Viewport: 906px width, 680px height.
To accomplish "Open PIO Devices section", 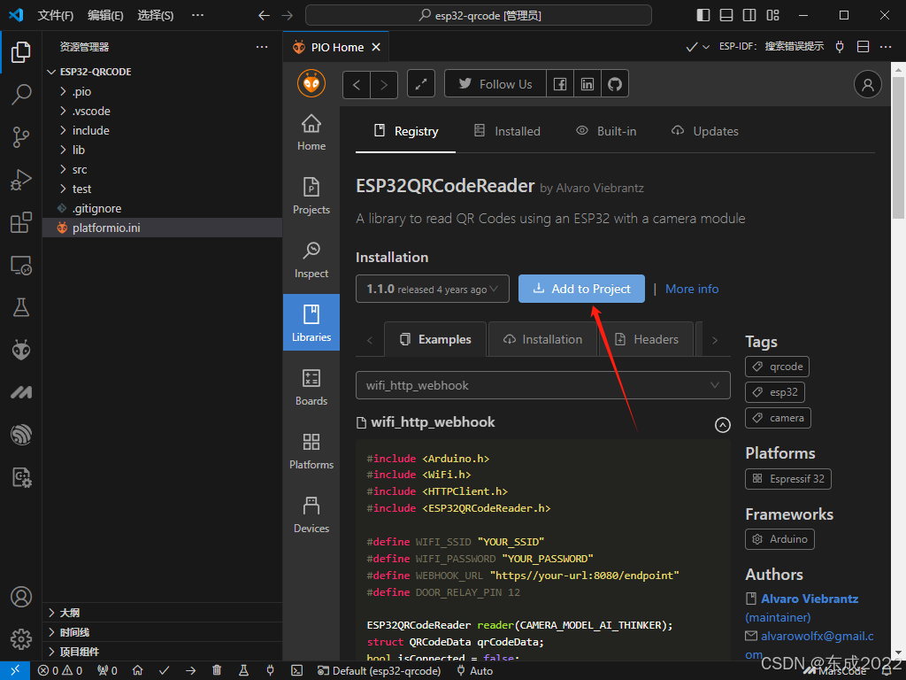I will pos(311,514).
